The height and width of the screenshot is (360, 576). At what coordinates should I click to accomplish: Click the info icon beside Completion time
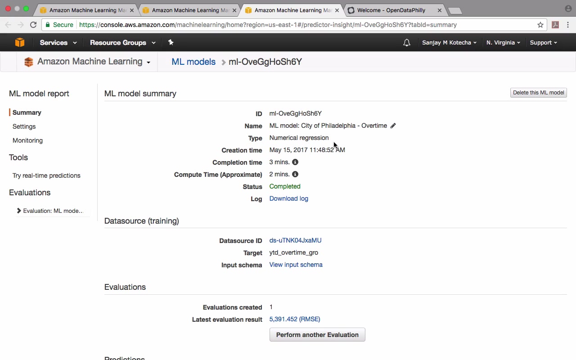point(295,162)
